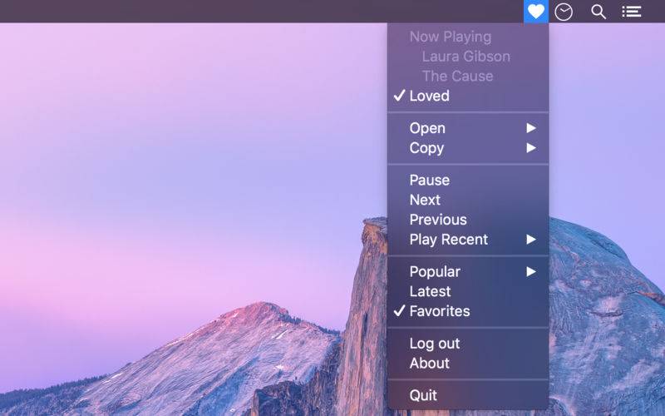Expand the Play Recent submenu
The height and width of the screenshot is (416, 665).
[468, 240]
